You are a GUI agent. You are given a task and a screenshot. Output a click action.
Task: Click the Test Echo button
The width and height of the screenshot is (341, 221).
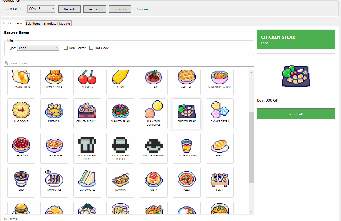tap(95, 9)
